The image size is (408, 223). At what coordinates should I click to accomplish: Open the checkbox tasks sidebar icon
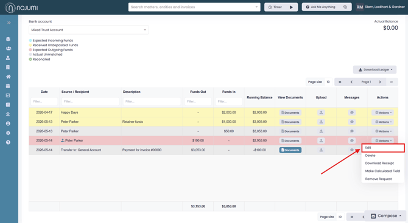(8, 95)
